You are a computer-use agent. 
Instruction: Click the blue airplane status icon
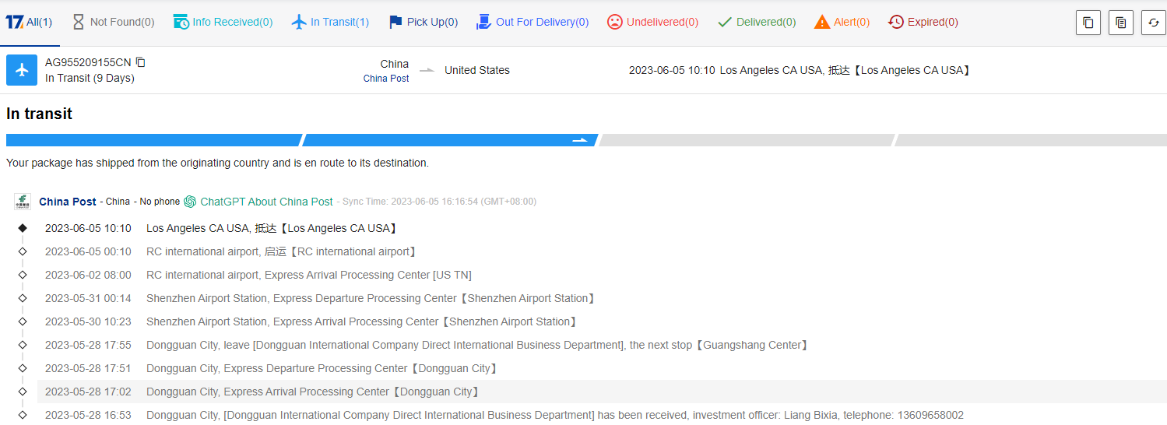click(22, 70)
